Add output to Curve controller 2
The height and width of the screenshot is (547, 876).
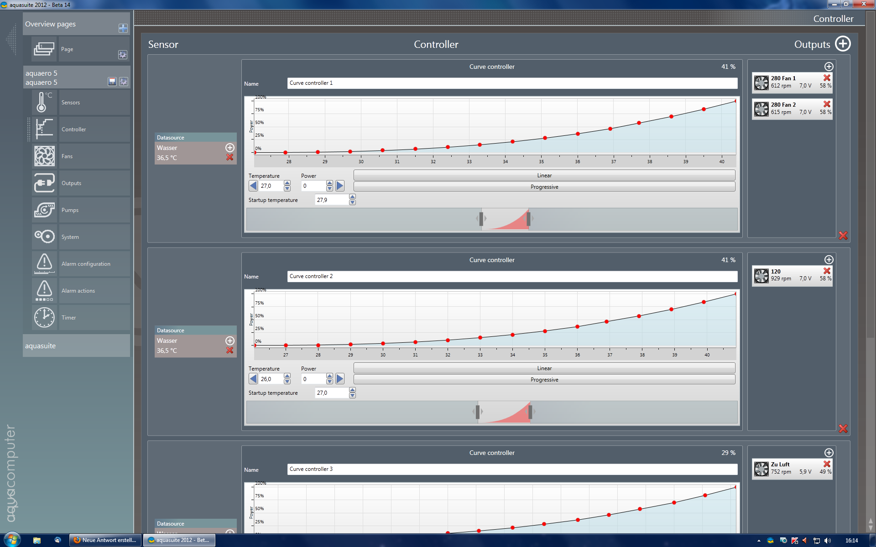(x=829, y=259)
